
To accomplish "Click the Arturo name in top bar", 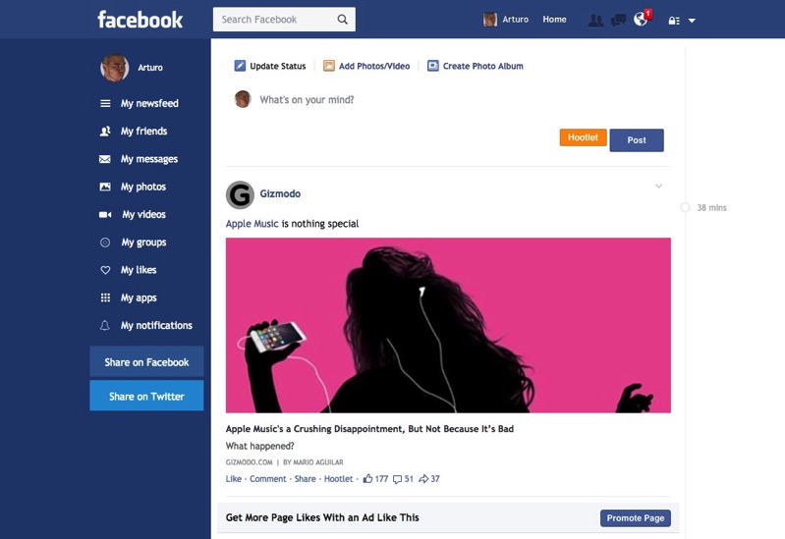I will coord(516,20).
